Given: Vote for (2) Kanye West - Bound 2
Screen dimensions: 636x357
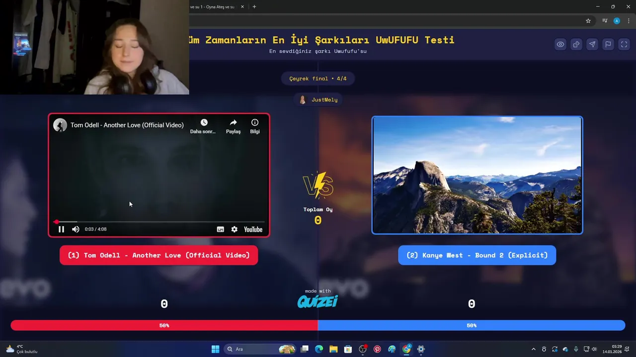Looking at the screenshot, I should coord(477,255).
